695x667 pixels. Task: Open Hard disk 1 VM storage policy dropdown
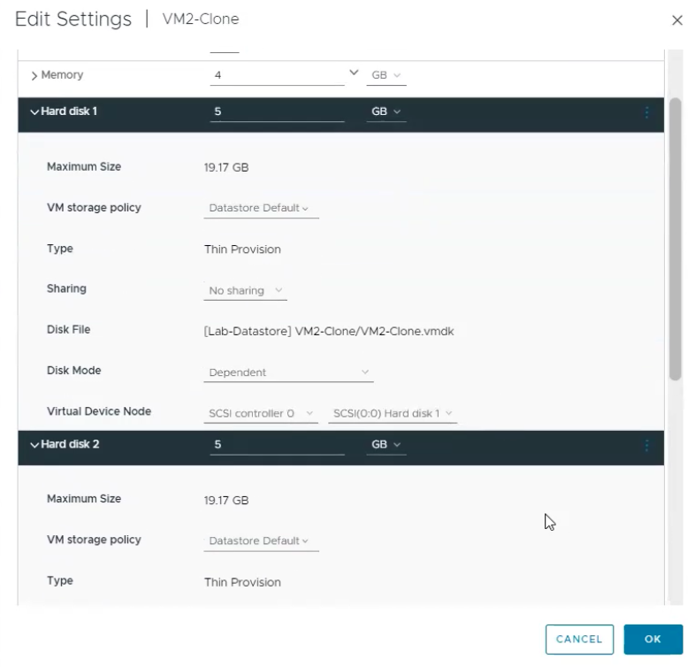click(260, 209)
